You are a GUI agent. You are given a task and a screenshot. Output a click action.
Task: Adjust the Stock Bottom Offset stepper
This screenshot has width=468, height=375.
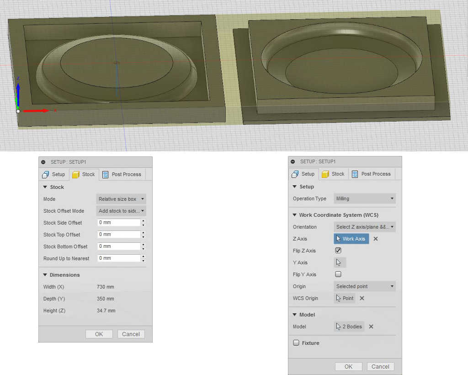tap(144, 246)
